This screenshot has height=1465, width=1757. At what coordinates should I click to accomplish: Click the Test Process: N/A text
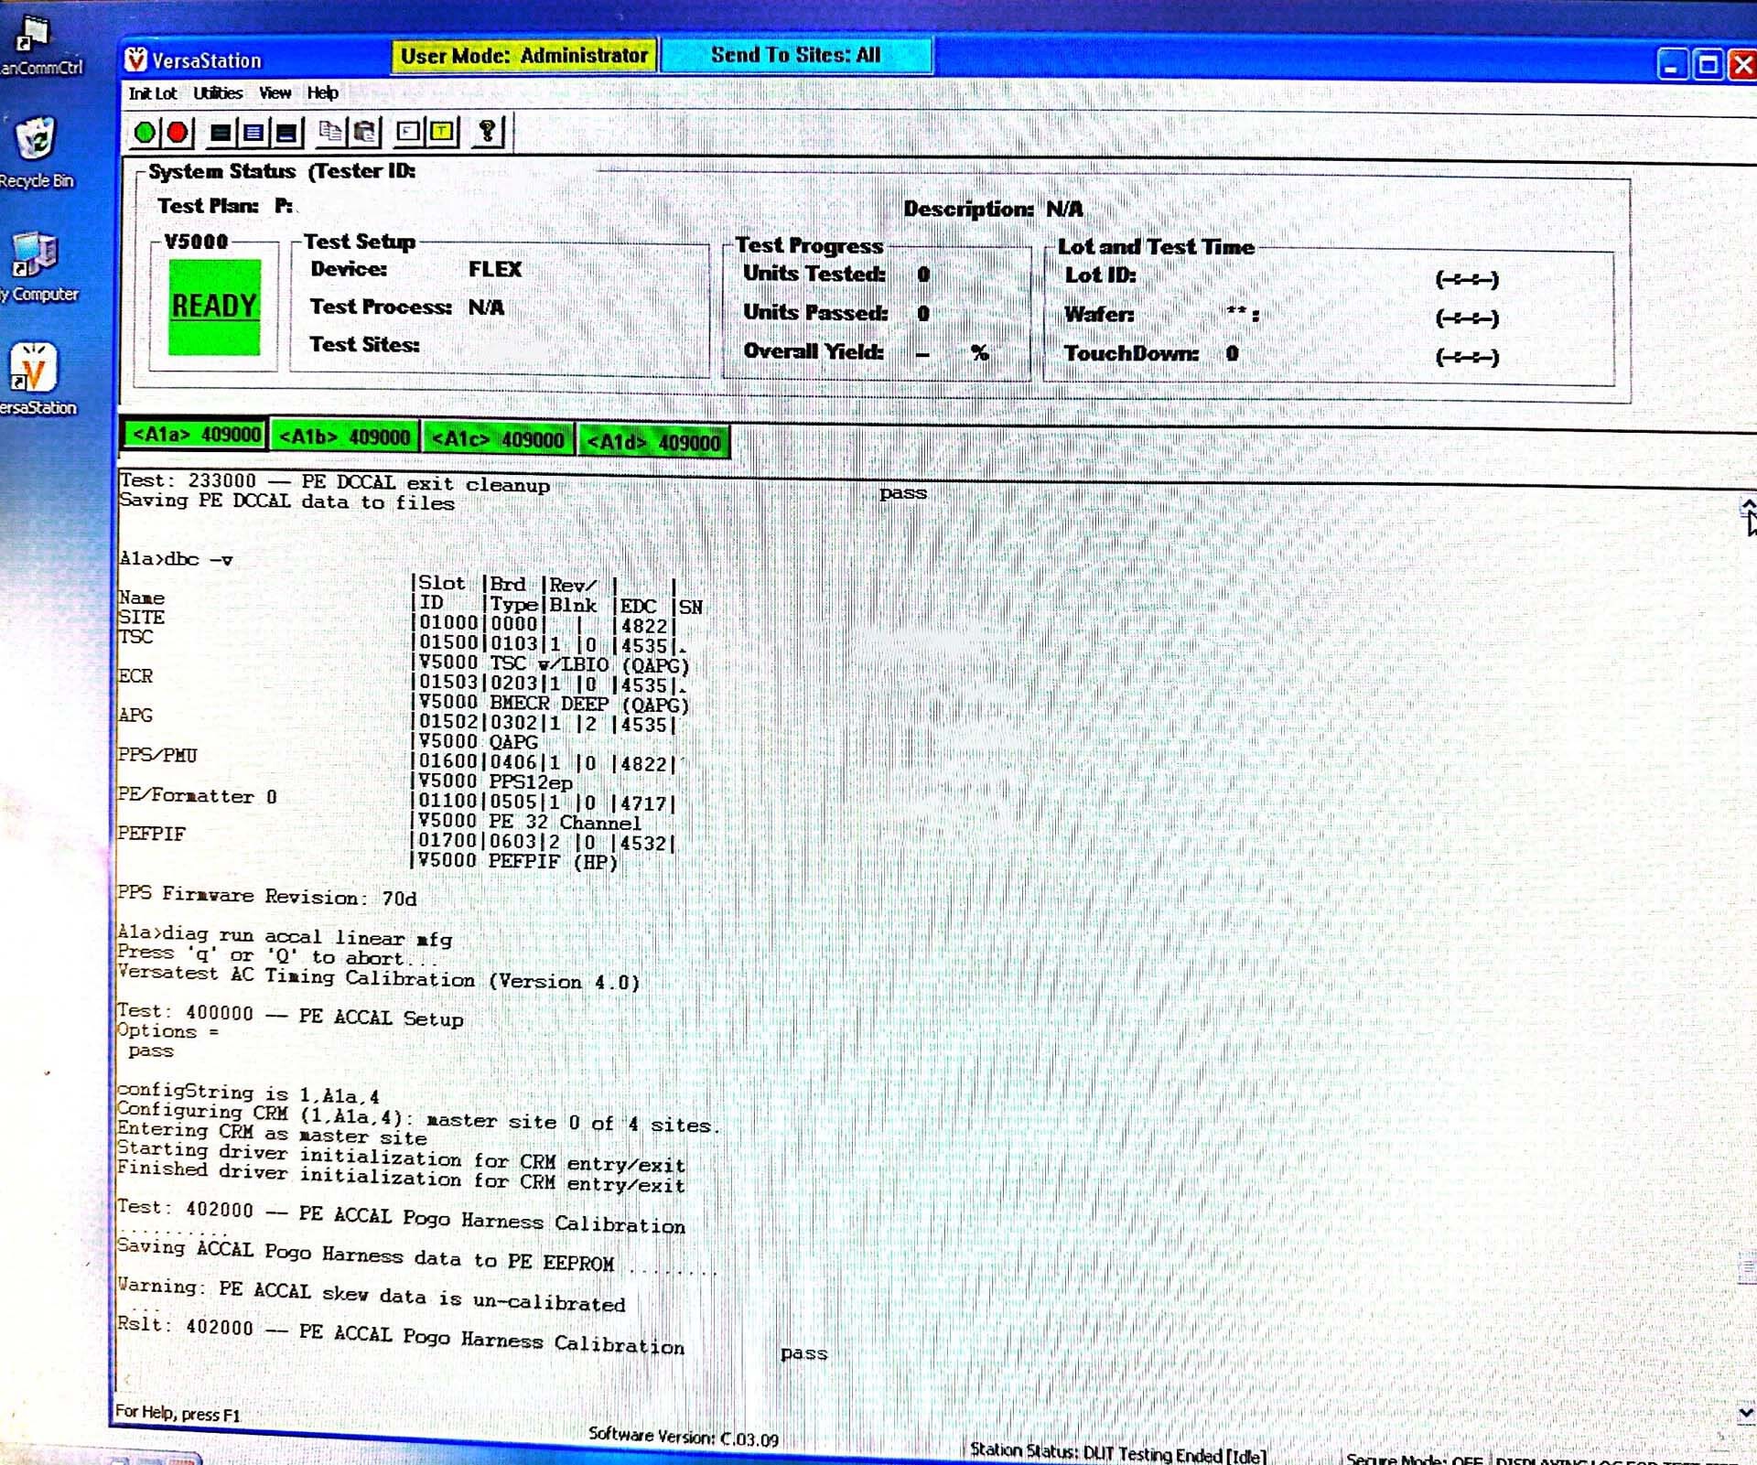click(x=407, y=307)
